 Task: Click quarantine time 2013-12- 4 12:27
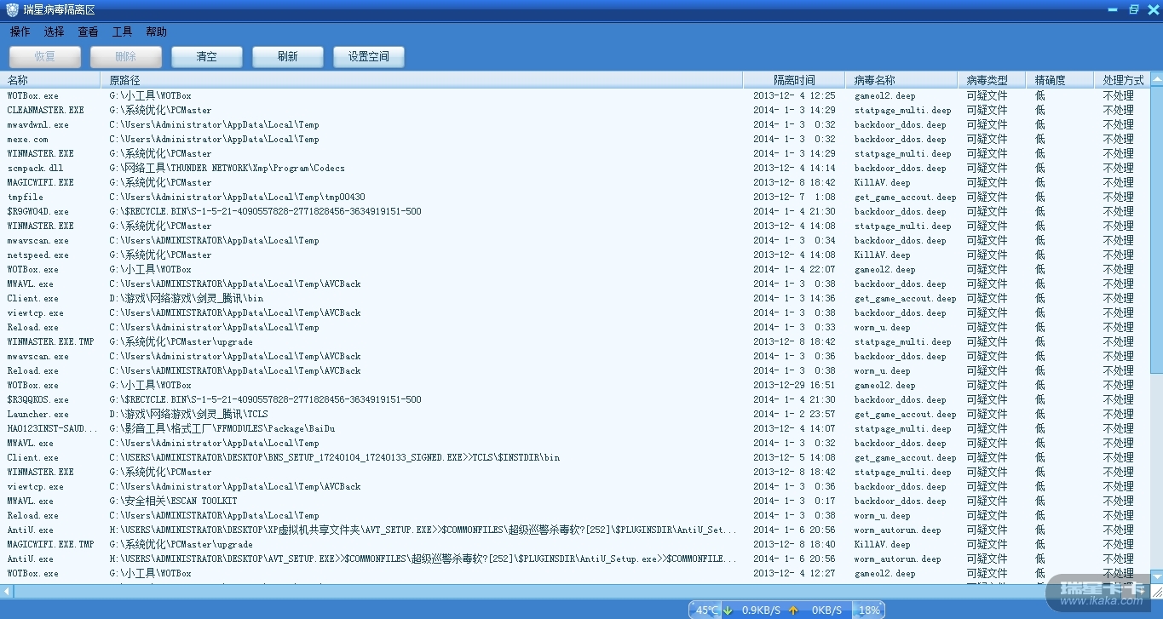(794, 573)
